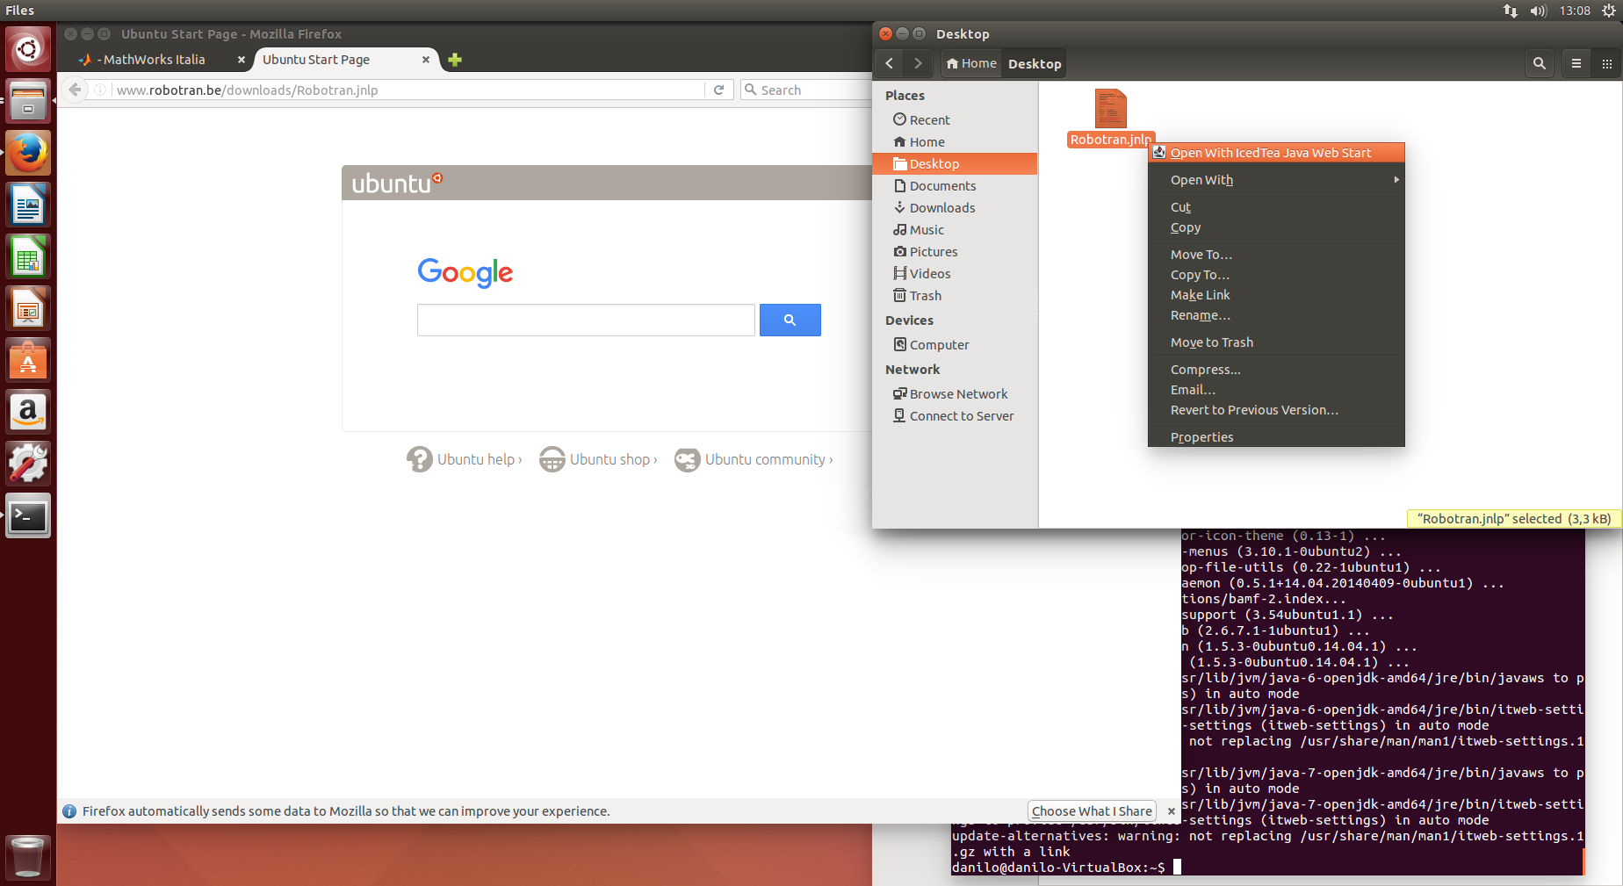Open Recent in Places sidebar

coord(955,120)
